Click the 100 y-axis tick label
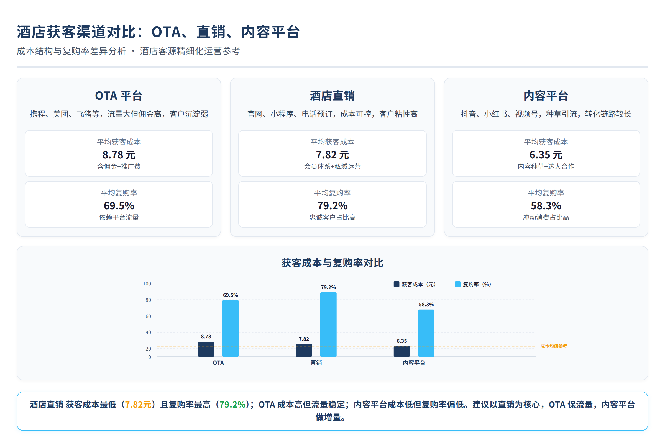The image size is (665, 443). [147, 284]
